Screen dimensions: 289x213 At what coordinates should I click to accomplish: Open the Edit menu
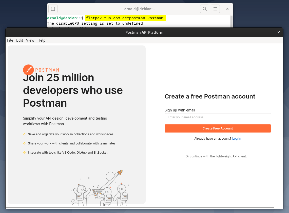point(20,40)
